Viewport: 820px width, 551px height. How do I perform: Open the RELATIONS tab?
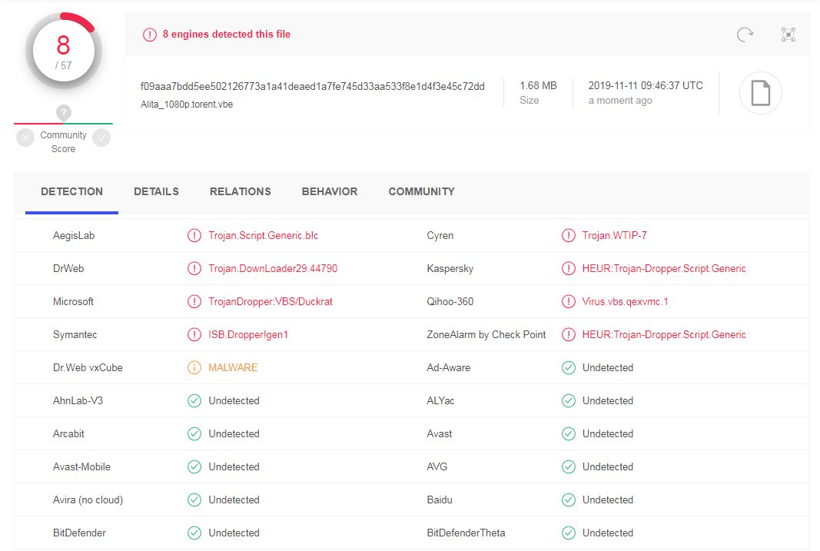[x=240, y=192]
